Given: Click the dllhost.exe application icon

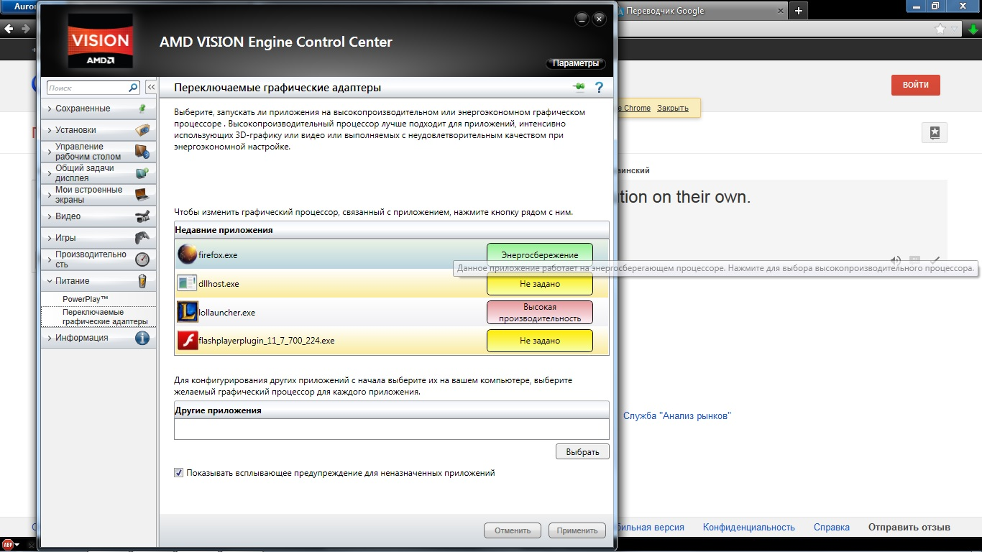Looking at the screenshot, I should [x=187, y=283].
